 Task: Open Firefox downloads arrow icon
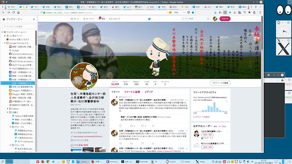point(215,12)
